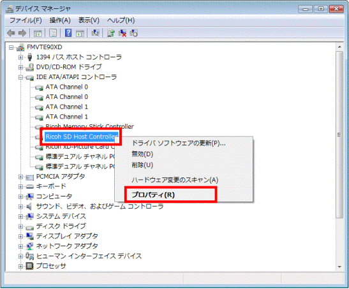This screenshot has height=289, width=349.
Task: Click the ディスプレイ アダプタ category icon
Action: point(29,236)
